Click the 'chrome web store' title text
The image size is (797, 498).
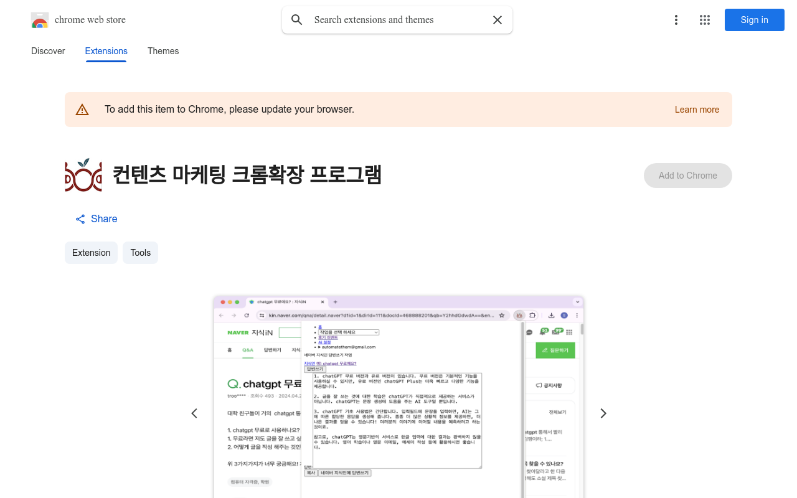pyautogui.click(x=90, y=20)
